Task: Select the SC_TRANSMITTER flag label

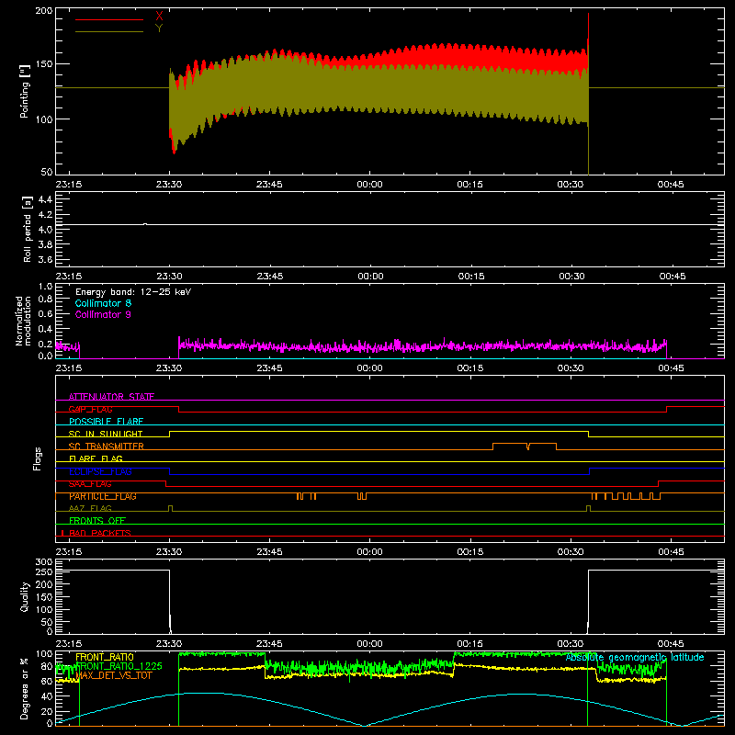Action: 107,447
